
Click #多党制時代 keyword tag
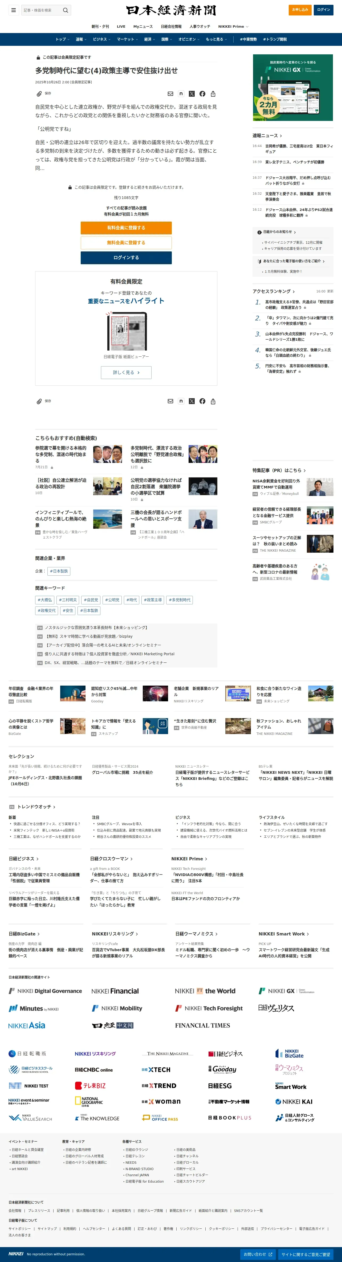coord(180,600)
